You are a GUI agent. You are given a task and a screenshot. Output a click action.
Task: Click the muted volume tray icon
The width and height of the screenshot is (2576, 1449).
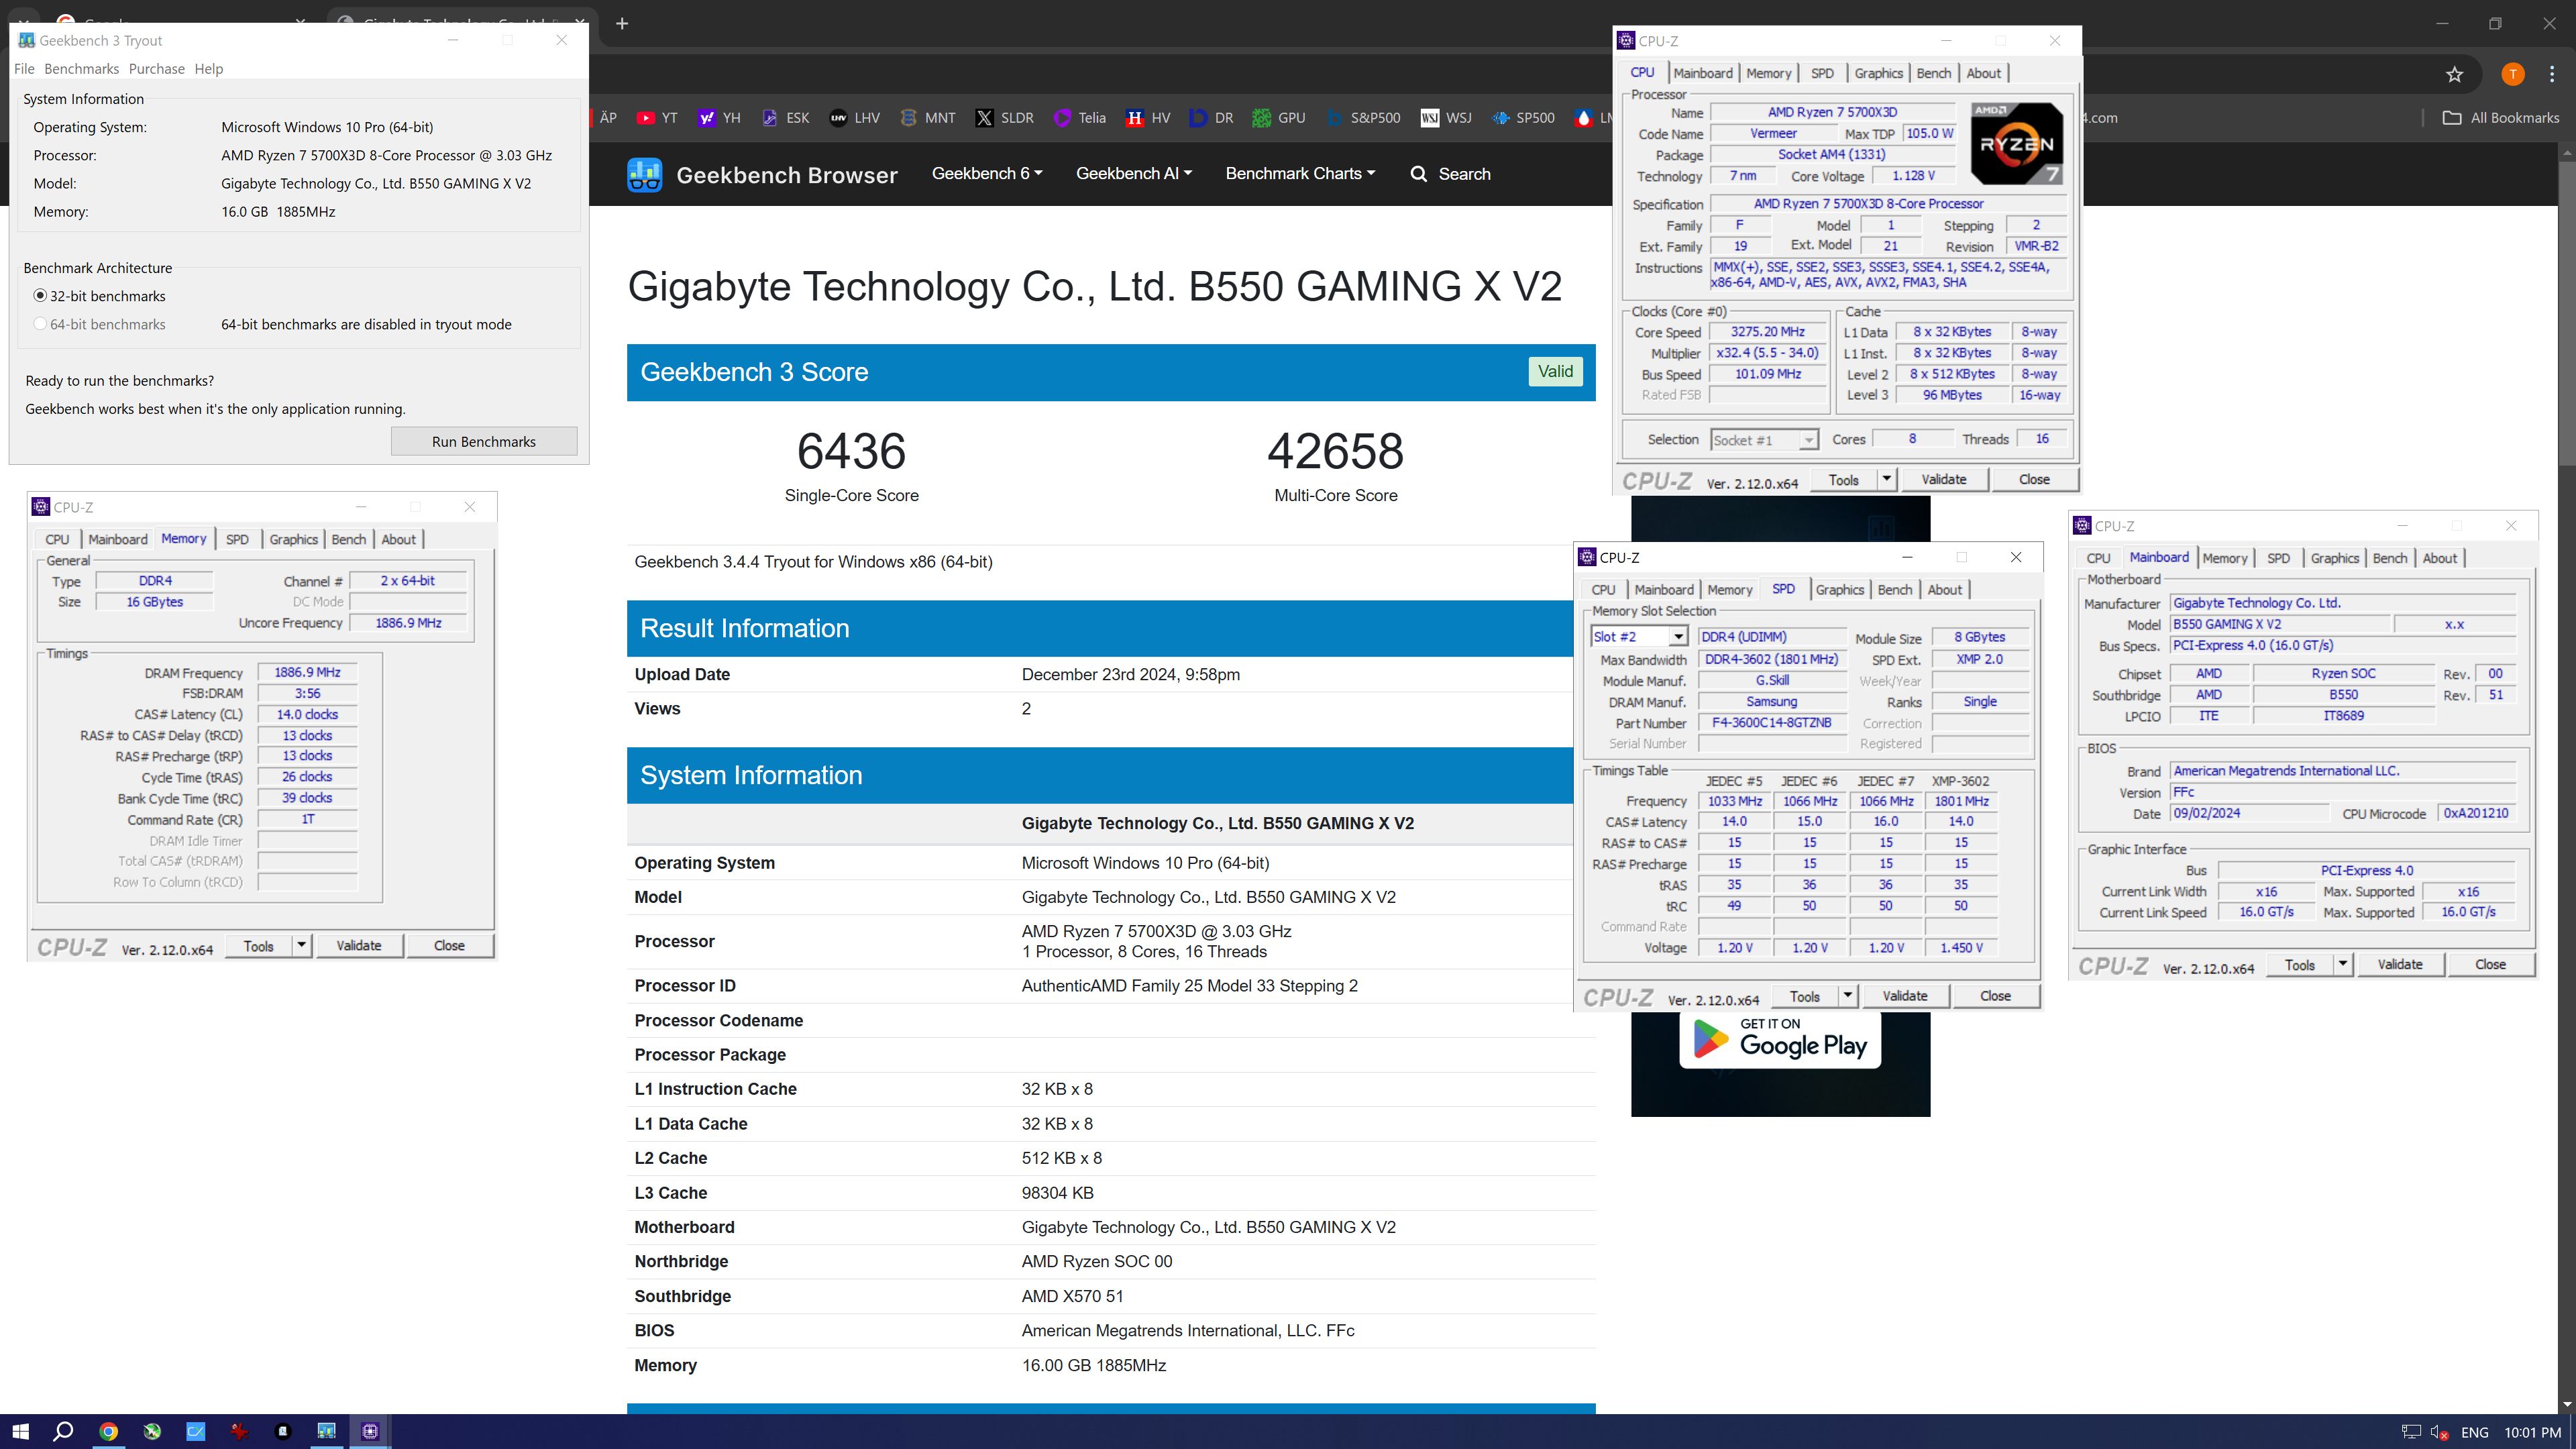point(2439,1432)
